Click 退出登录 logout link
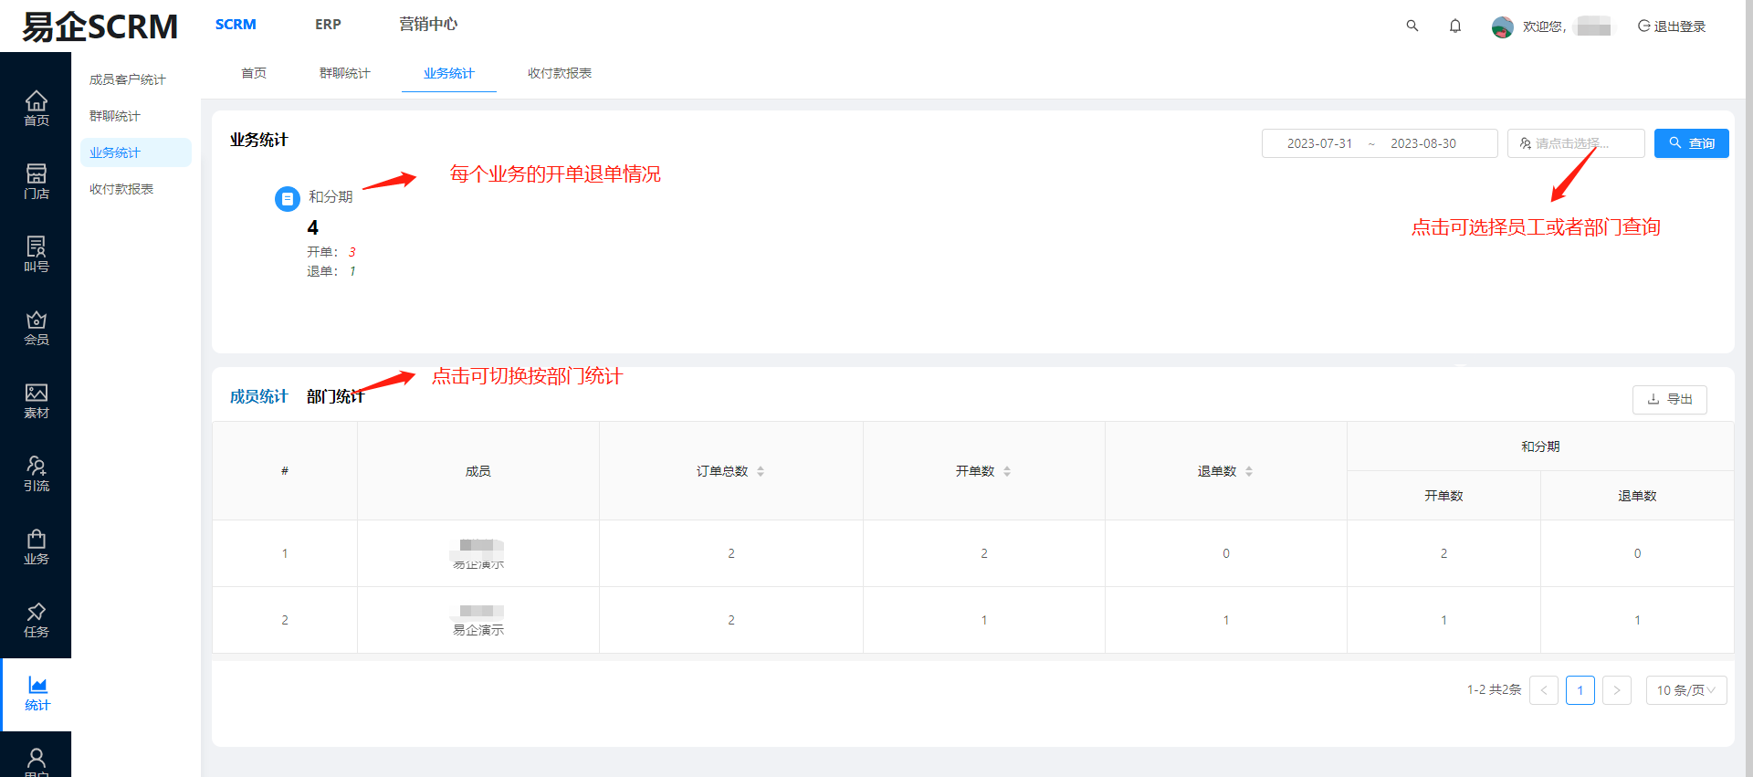The height and width of the screenshot is (777, 1753). (x=1672, y=26)
